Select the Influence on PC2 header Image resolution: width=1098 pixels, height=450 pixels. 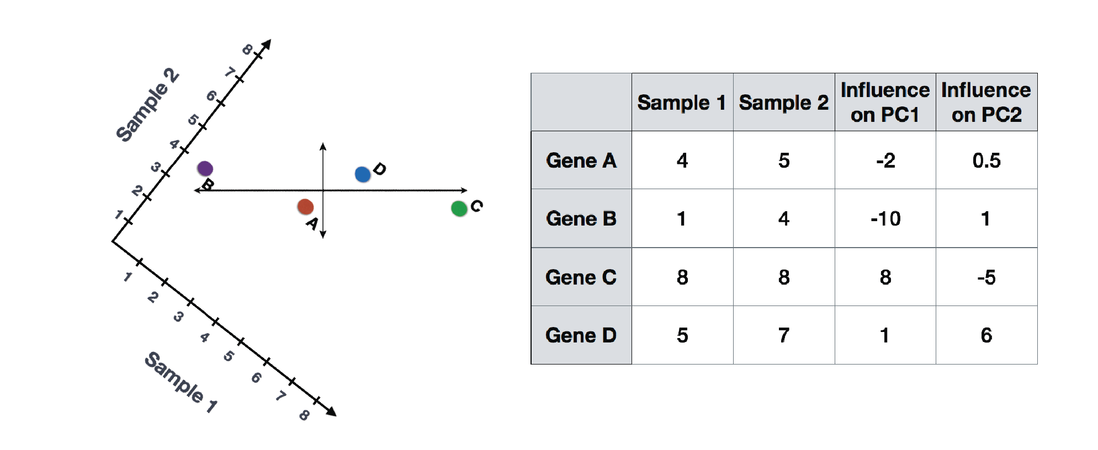[986, 102]
